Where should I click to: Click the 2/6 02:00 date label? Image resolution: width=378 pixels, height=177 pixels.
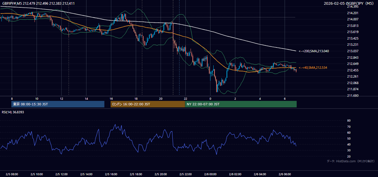(235, 174)
